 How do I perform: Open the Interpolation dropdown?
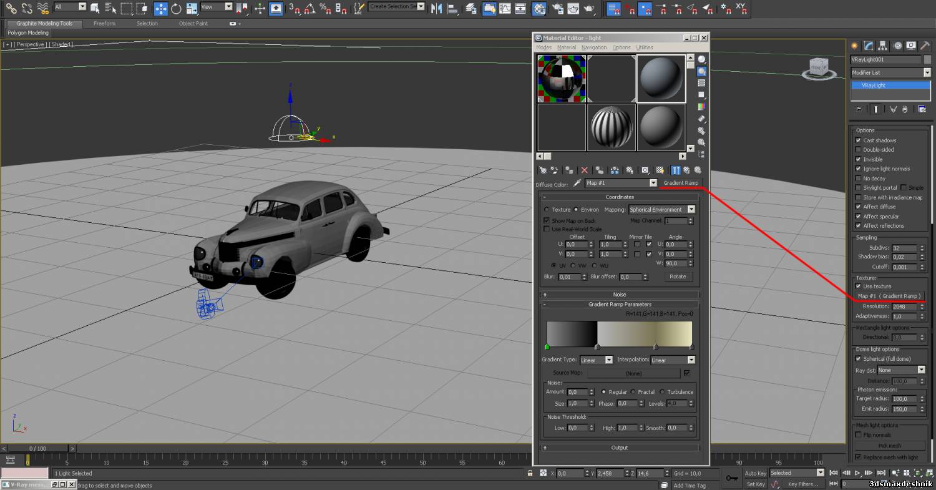click(673, 360)
